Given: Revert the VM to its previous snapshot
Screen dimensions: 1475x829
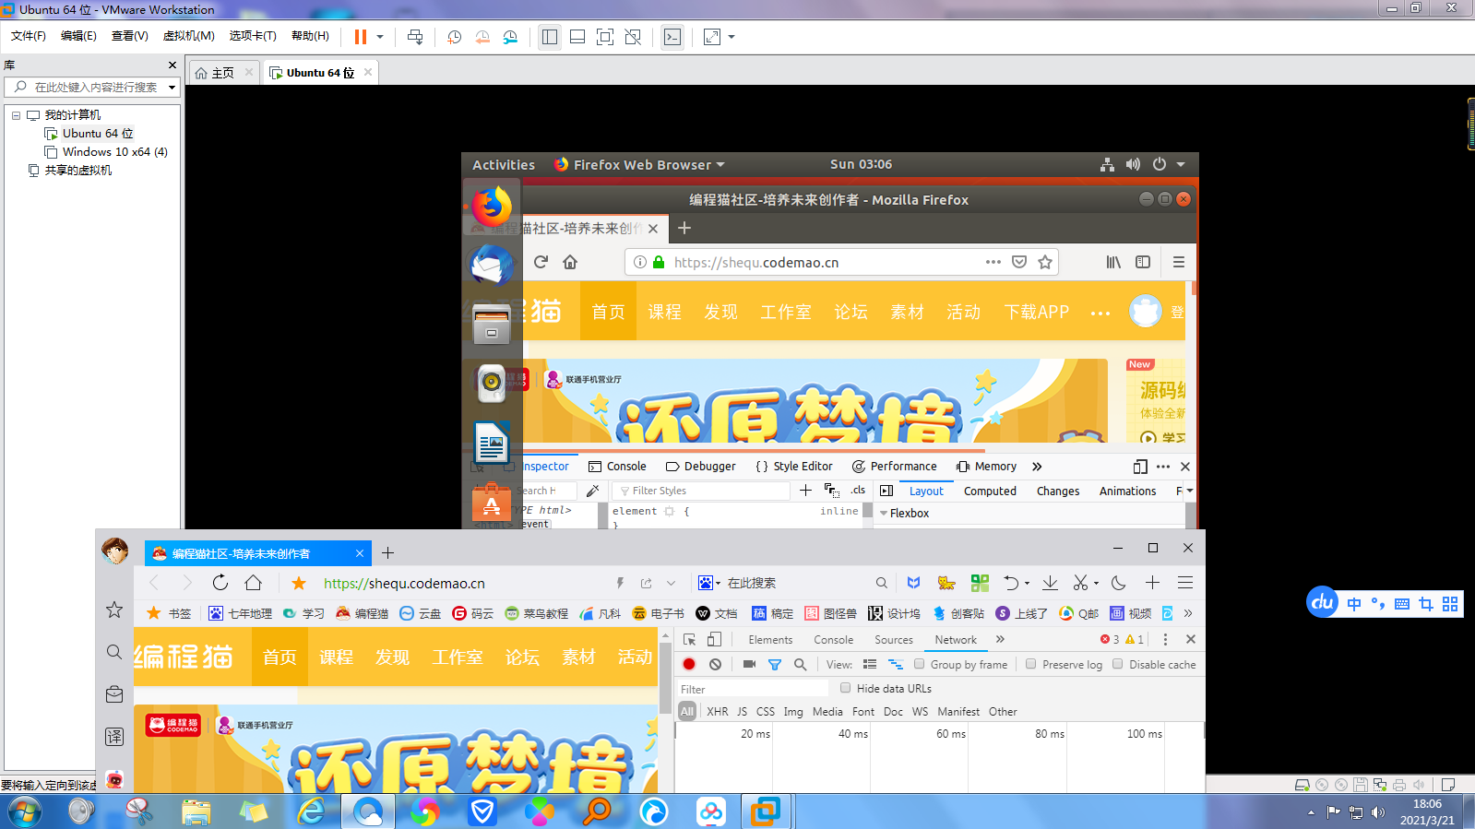Looking at the screenshot, I should point(482,37).
